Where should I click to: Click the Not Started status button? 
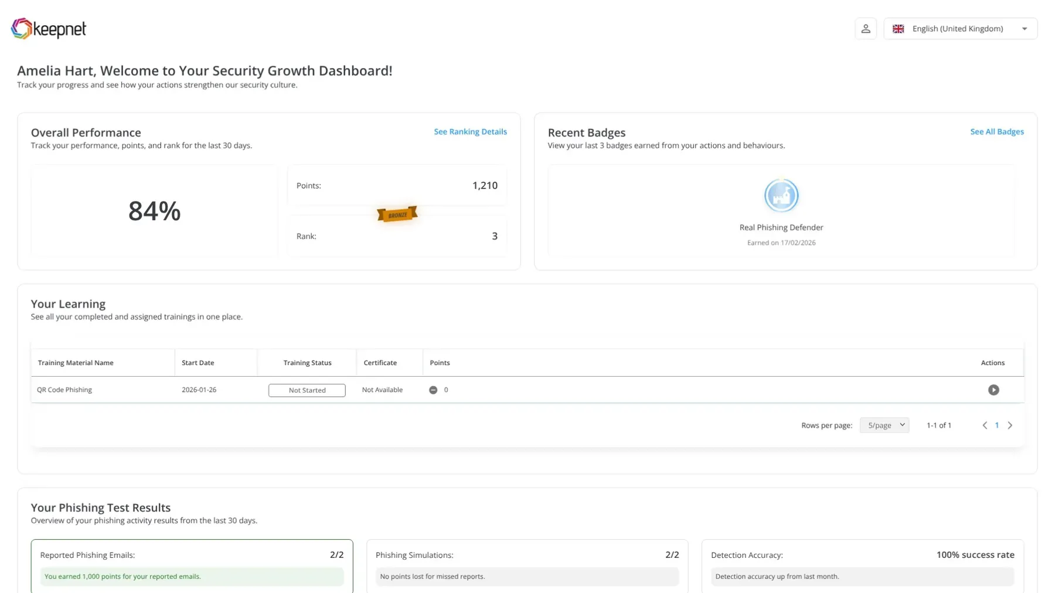(307, 390)
